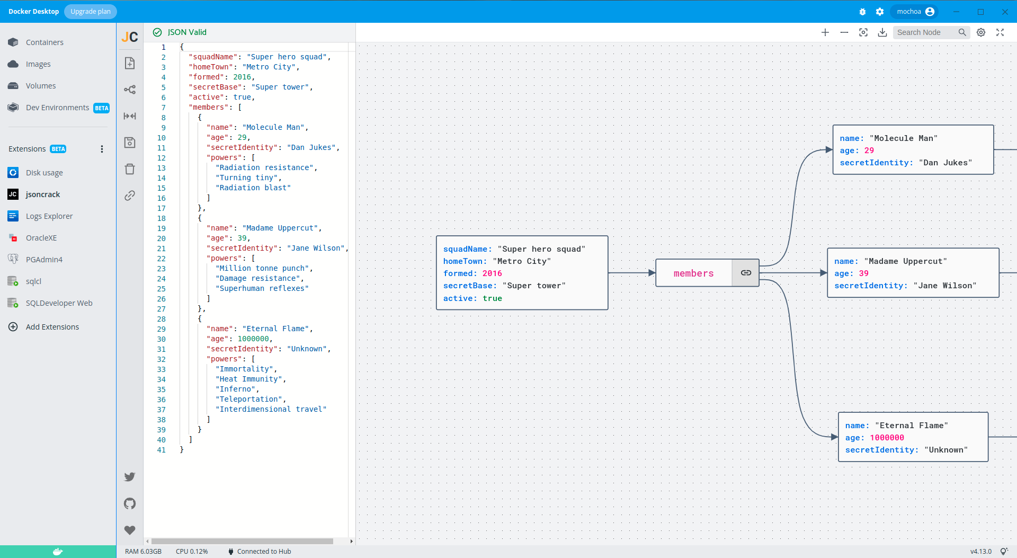Click scrollbar right arrow in editor
Image resolution: width=1017 pixels, height=558 pixels.
(352, 542)
